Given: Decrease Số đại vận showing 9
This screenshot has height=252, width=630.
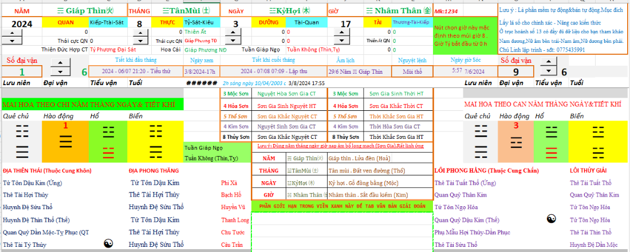Looking at the screenshot, I should click(549, 72).
